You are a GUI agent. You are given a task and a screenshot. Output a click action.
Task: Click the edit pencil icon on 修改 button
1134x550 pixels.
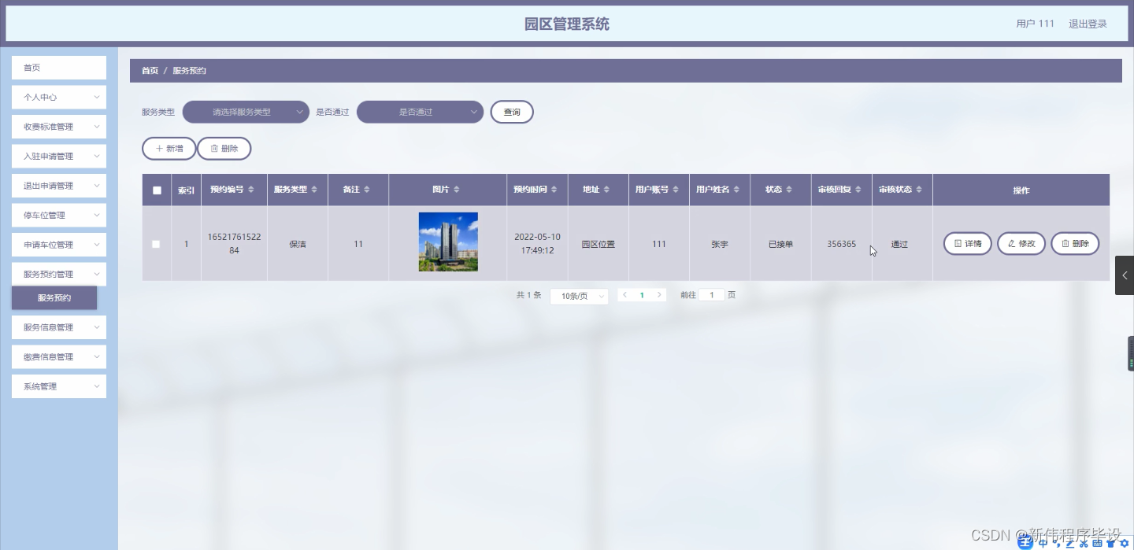[x=1012, y=243]
